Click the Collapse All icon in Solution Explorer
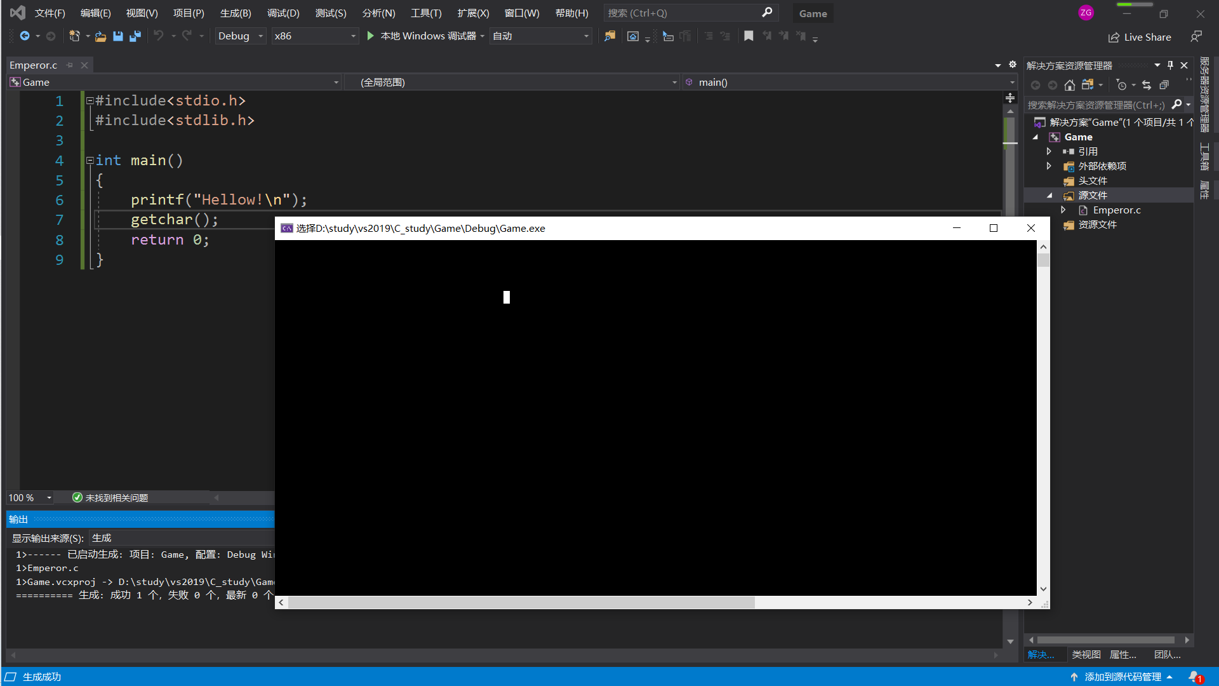1219x686 pixels. point(1164,85)
